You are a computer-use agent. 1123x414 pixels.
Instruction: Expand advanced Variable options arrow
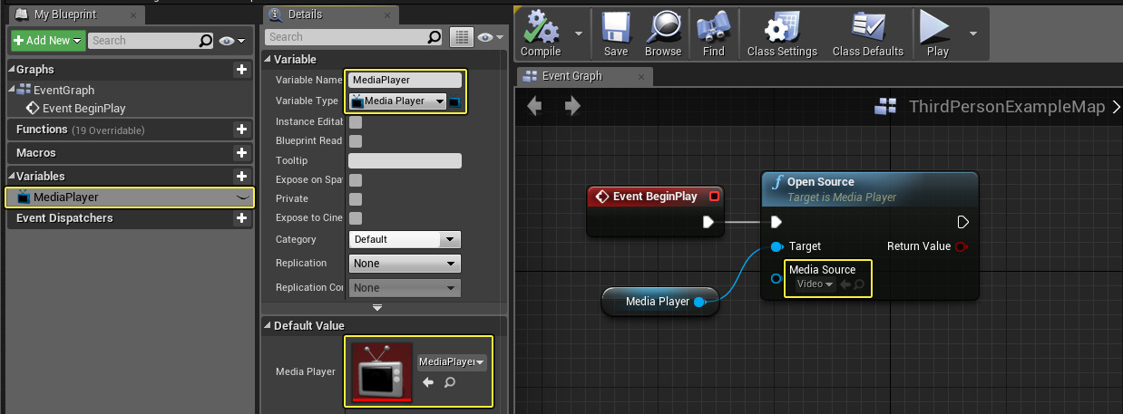tap(377, 308)
